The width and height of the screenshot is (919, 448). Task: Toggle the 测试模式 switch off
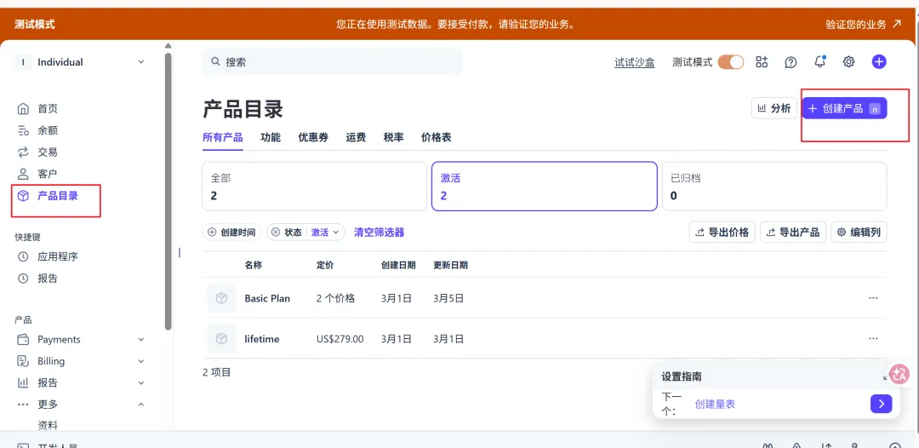[x=730, y=62]
